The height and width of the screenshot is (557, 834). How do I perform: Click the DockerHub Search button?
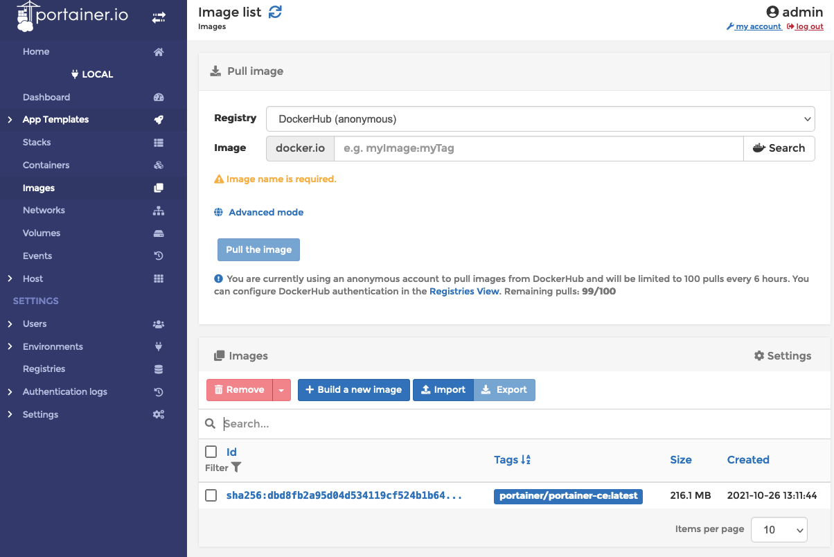[779, 148]
